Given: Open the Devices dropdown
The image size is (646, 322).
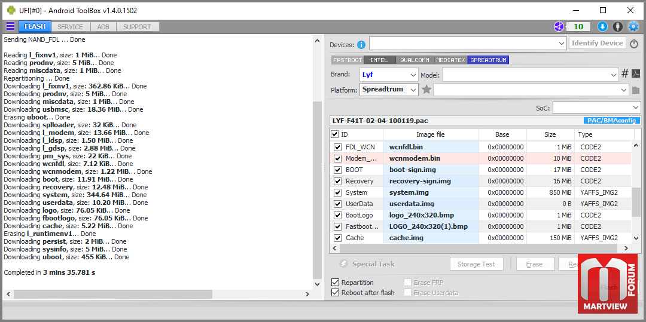Looking at the screenshot, I should pos(468,43).
